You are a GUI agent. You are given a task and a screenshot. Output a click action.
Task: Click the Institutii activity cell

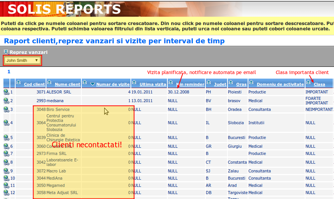[256, 123]
